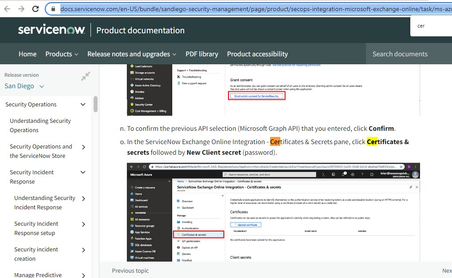
Task: Expand Security incident creation chevron
Action: (83, 250)
